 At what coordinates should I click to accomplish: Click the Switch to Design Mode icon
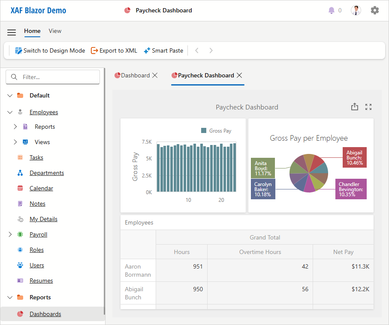[x=18, y=50]
